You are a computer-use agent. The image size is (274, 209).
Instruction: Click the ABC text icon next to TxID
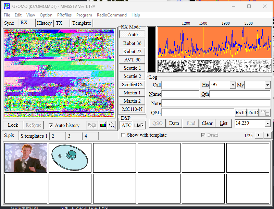click(x=265, y=113)
